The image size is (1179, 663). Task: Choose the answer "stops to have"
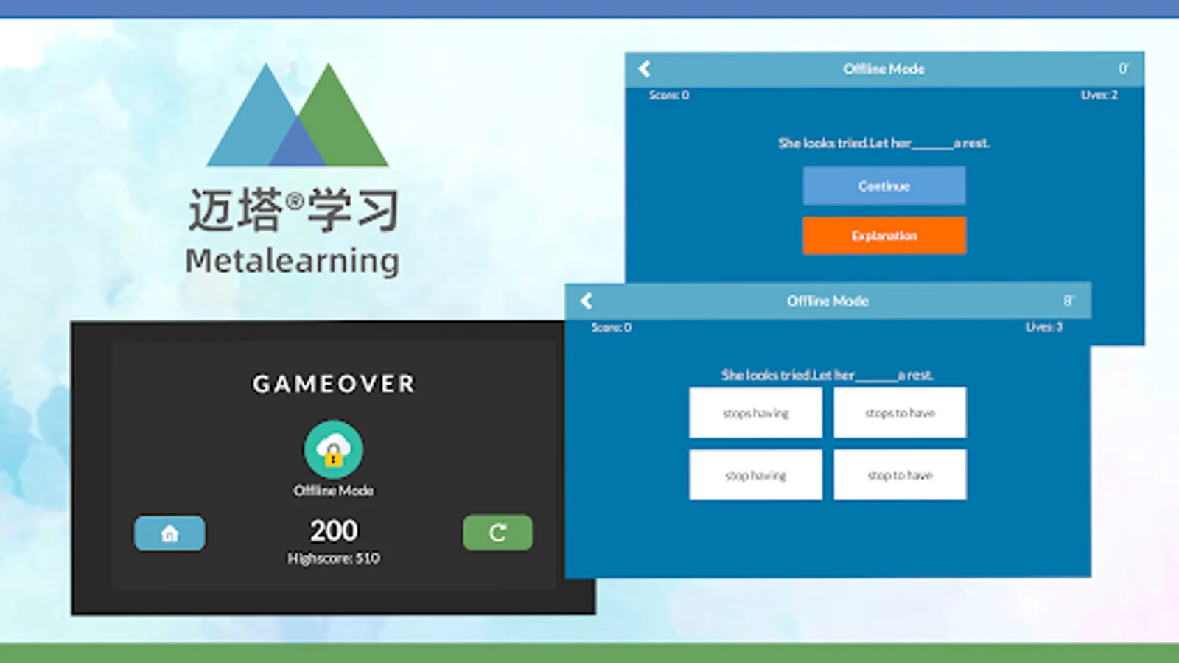coord(900,413)
